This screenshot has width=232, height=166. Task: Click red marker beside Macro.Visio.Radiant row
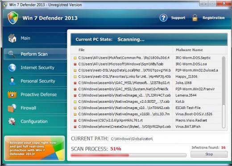pyautogui.click(x=75, y=121)
